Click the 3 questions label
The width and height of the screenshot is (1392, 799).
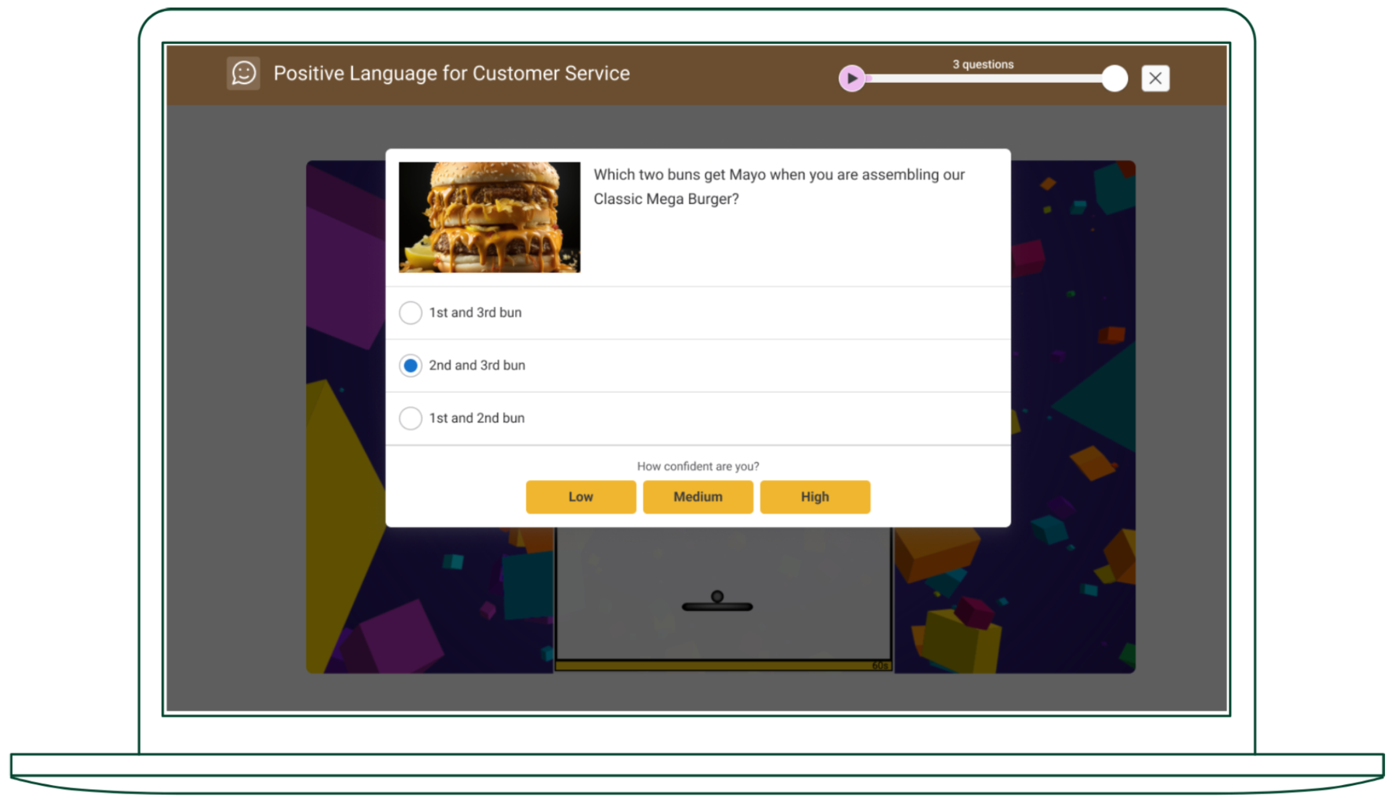(x=983, y=64)
